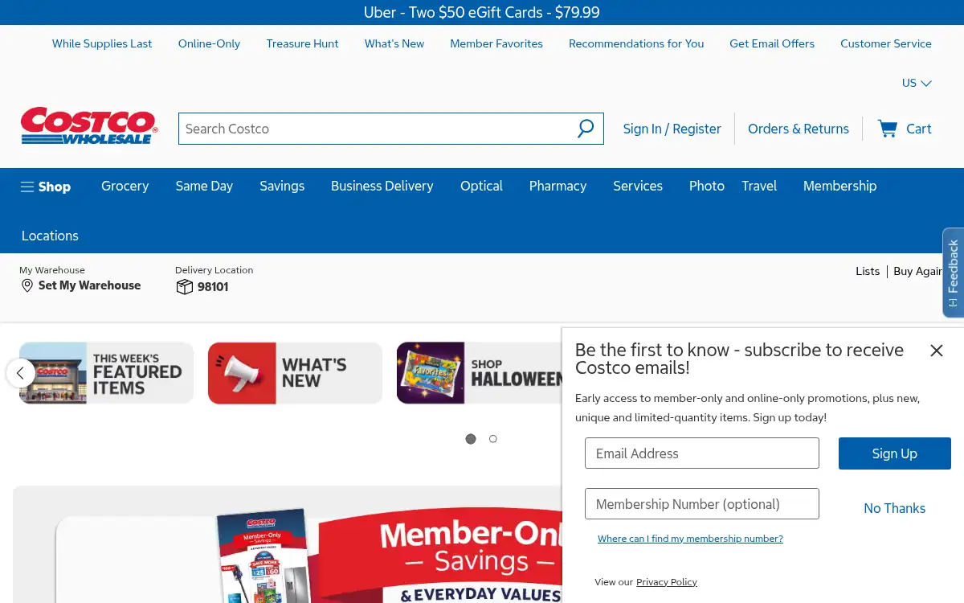Click While Supplies Last link
Screen dimensions: 964x603
click(x=102, y=43)
